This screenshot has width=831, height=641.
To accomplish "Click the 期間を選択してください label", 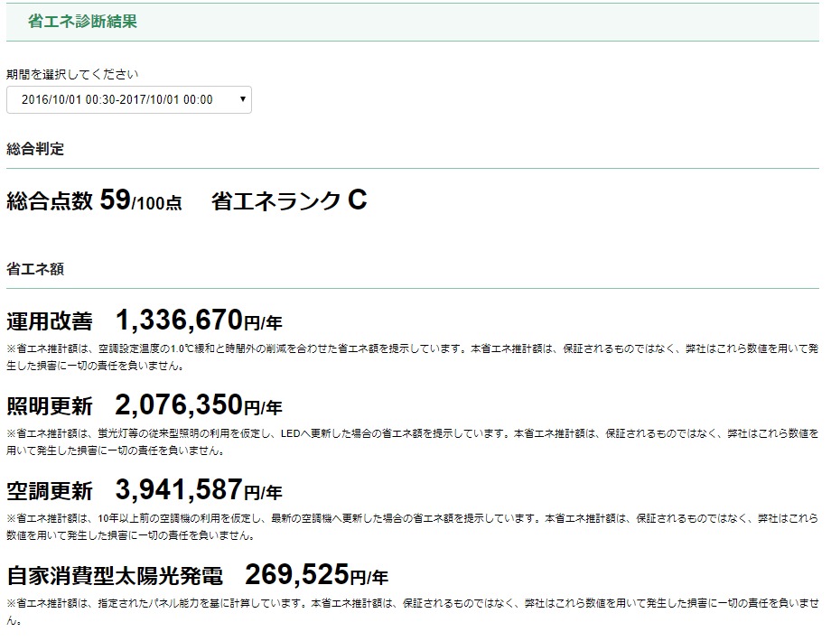I will coord(72,74).
